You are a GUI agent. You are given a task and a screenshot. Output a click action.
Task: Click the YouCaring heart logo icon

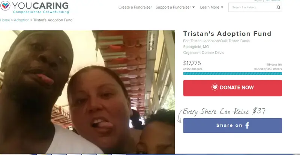pos(5,6)
